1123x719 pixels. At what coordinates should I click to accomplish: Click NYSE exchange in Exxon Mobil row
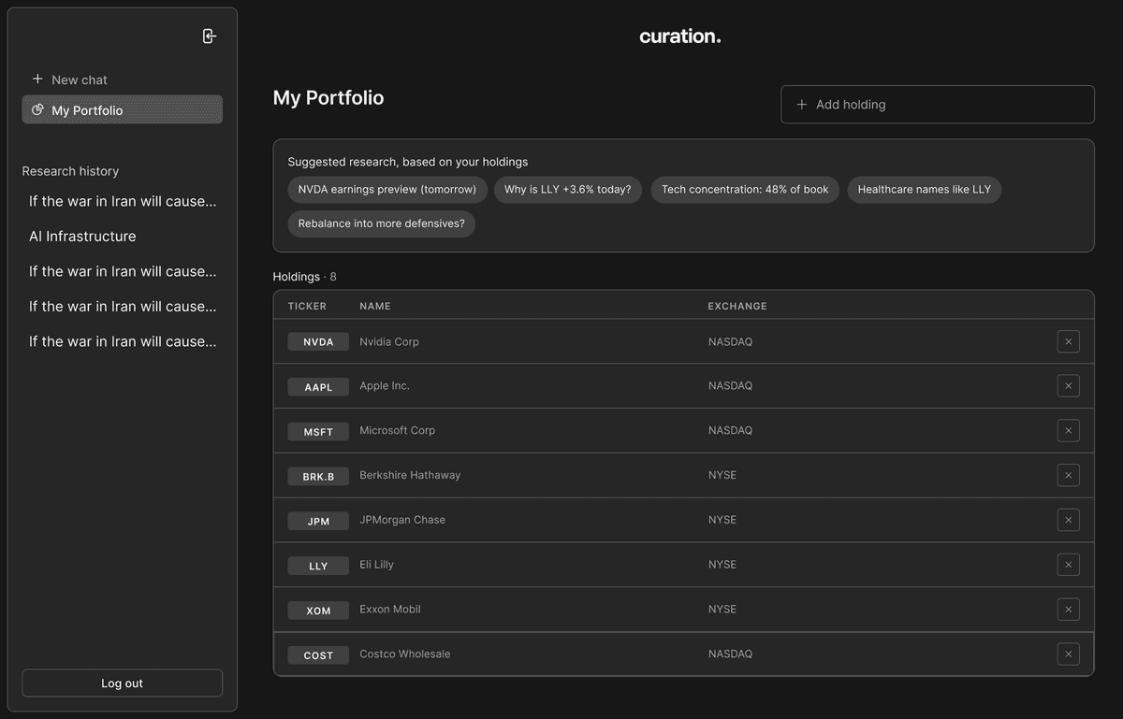[x=722, y=609]
